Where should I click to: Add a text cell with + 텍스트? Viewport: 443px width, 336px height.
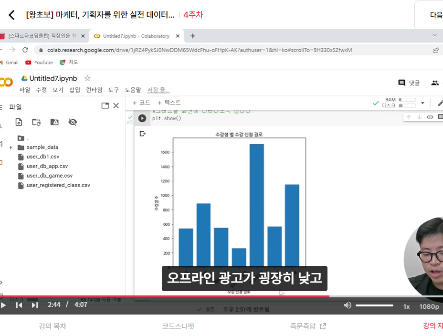tap(169, 103)
